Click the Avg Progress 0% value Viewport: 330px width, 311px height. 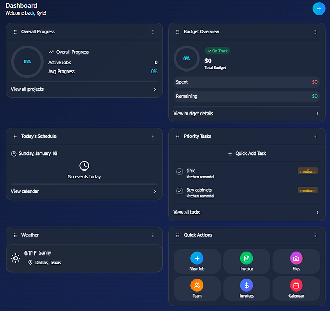pos(154,72)
